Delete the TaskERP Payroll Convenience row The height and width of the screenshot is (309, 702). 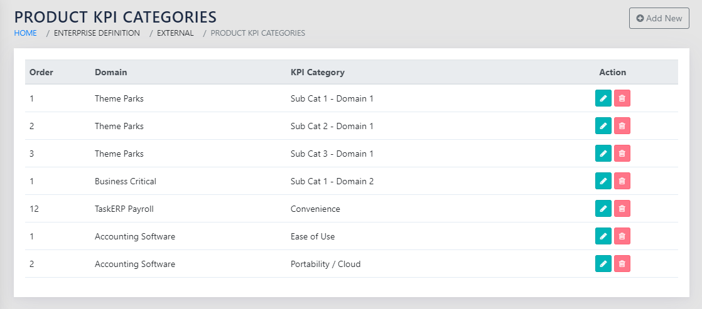point(622,209)
